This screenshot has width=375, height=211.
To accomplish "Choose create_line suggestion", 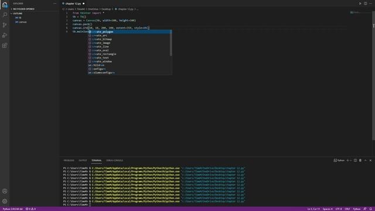I will [x=129, y=47].
